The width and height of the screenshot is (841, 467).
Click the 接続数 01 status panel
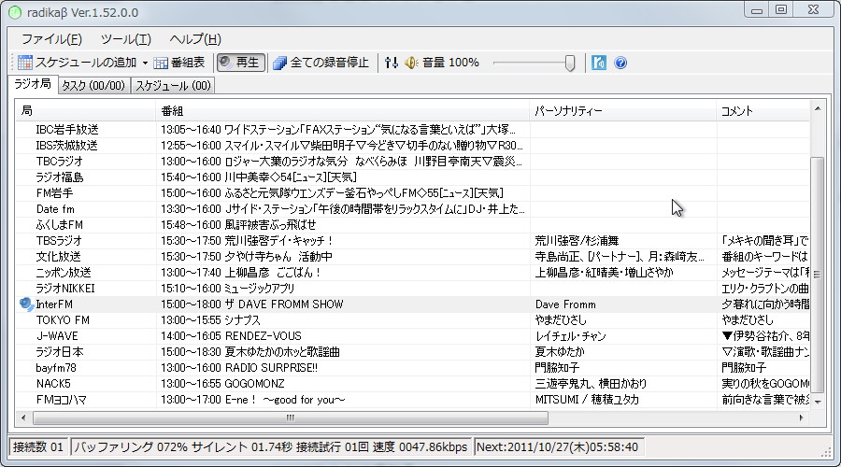(x=38, y=446)
